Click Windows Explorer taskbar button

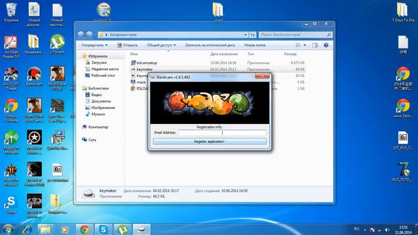coord(45,229)
